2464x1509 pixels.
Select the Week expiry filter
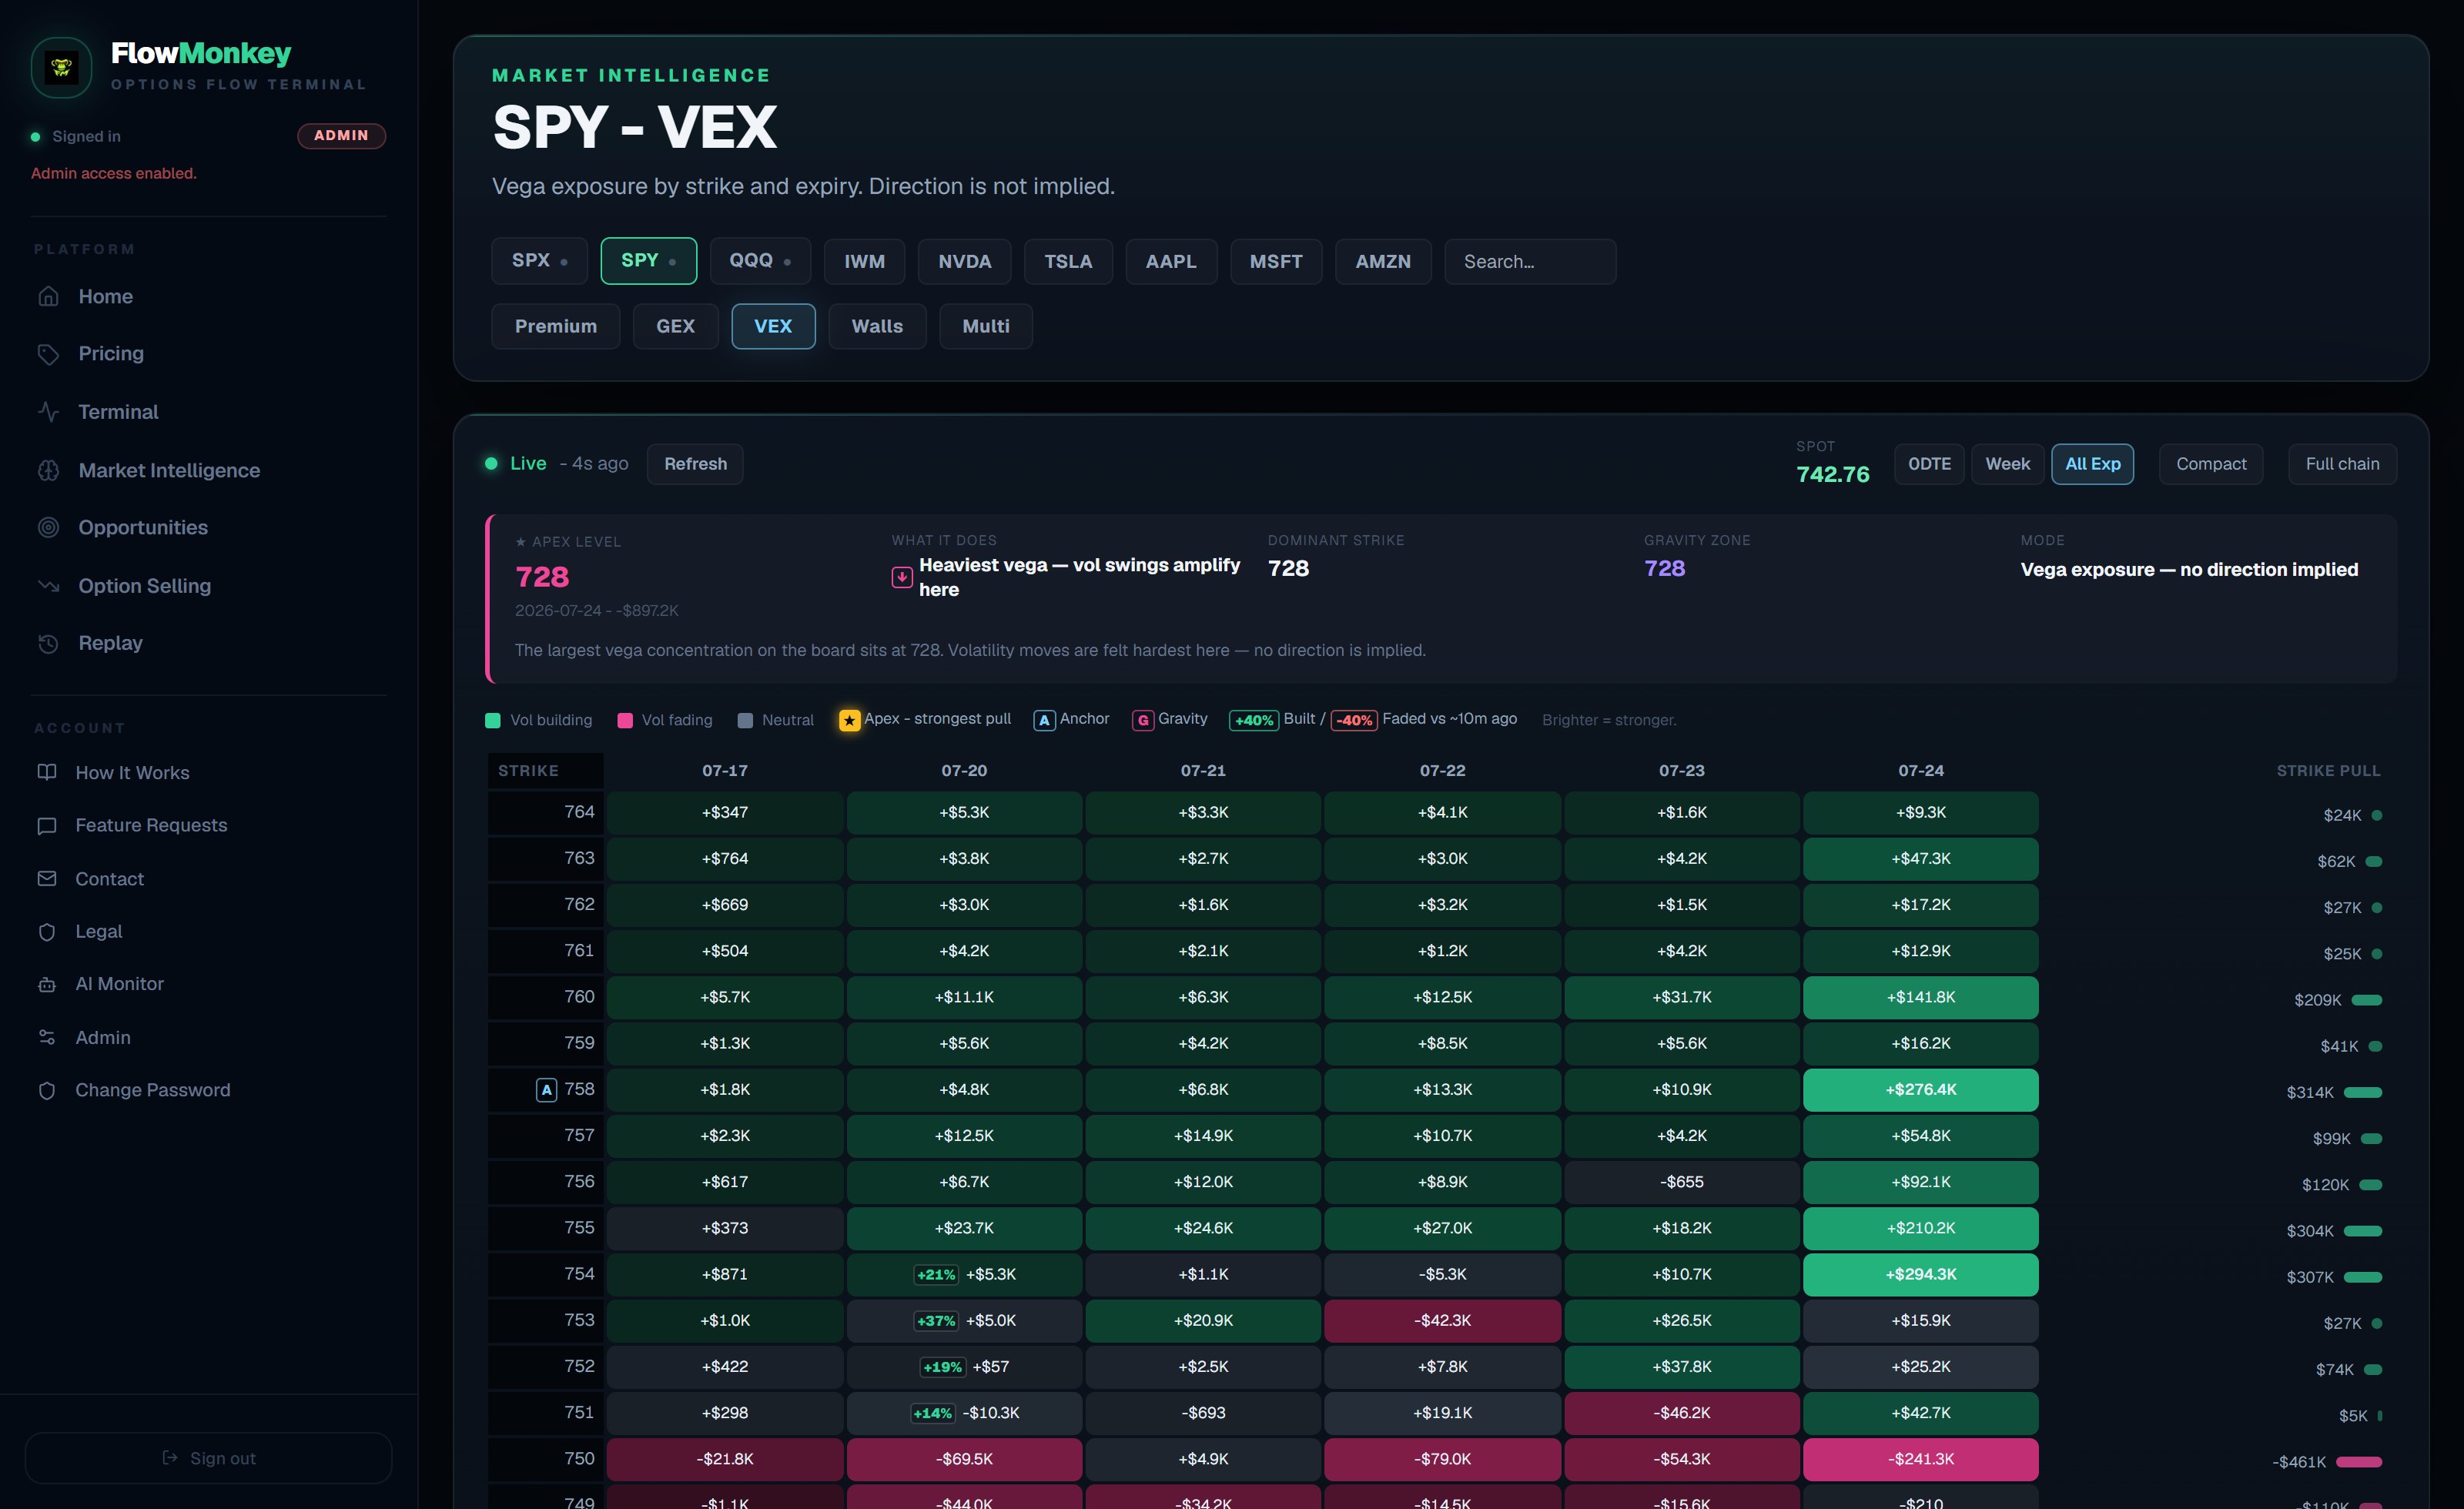pos(2007,464)
